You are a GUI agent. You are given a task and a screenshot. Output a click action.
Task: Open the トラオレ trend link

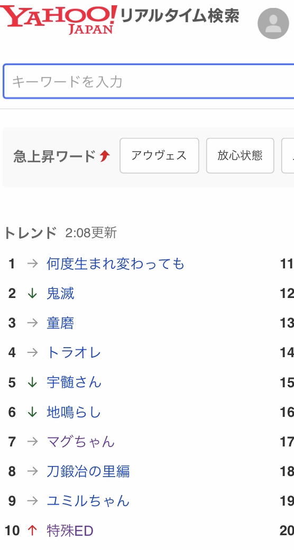(73, 352)
